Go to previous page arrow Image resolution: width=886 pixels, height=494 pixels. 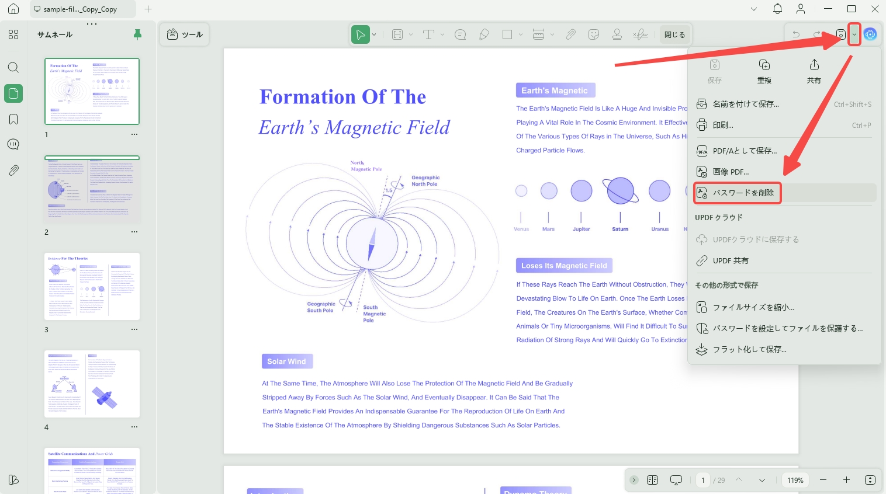coord(739,480)
